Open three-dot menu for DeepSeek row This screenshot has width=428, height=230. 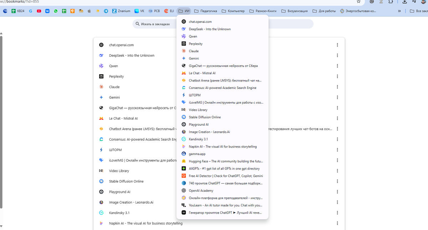point(337,55)
